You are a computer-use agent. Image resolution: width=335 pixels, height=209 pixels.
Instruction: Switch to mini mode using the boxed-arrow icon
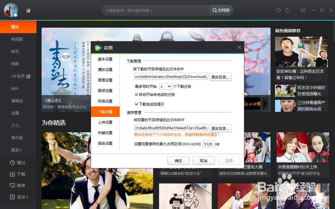303,10
